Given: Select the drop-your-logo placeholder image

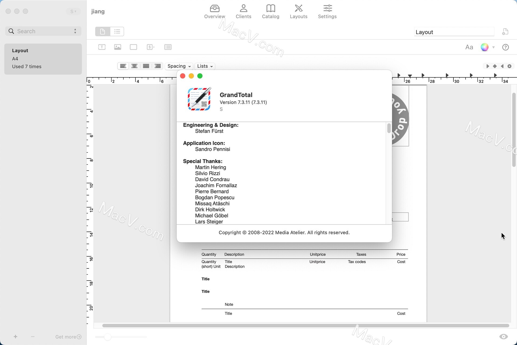Looking at the screenshot, I should (400, 116).
